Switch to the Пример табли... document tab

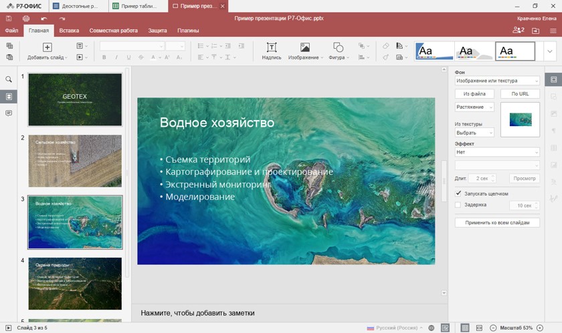click(138, 6)
